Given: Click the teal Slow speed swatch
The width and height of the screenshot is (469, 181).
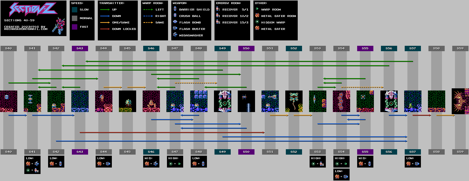Looking at the screenshot, I should (x=75, y=10).
